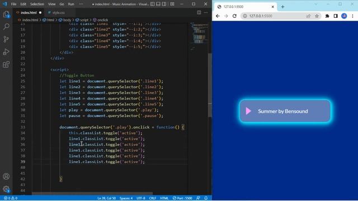Split the editor to the right
358x201 pixels.
pyautogui.click(x=199, y=12)
